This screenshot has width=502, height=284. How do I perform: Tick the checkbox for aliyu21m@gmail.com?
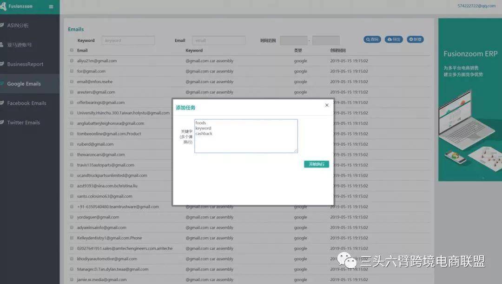[x=72, y=61]
